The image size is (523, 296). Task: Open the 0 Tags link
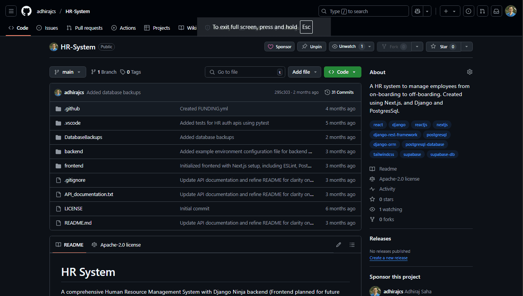[131, 72]
